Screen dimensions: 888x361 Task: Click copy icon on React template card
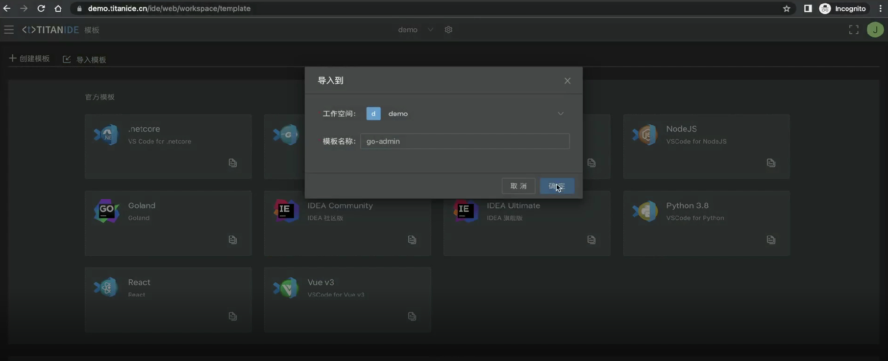[233, 316]
